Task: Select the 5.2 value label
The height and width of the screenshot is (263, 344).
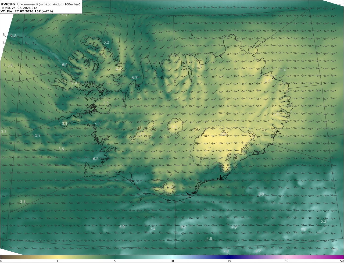Action: 106,42
